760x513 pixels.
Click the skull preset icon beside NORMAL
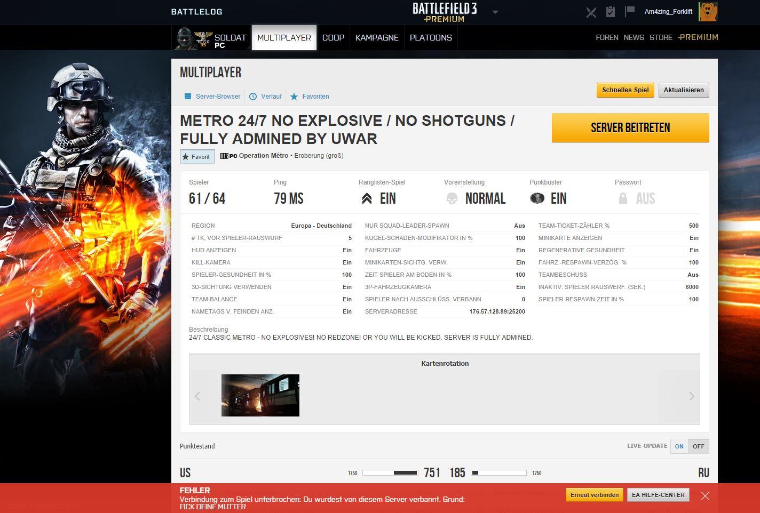(x=452, y=198)
